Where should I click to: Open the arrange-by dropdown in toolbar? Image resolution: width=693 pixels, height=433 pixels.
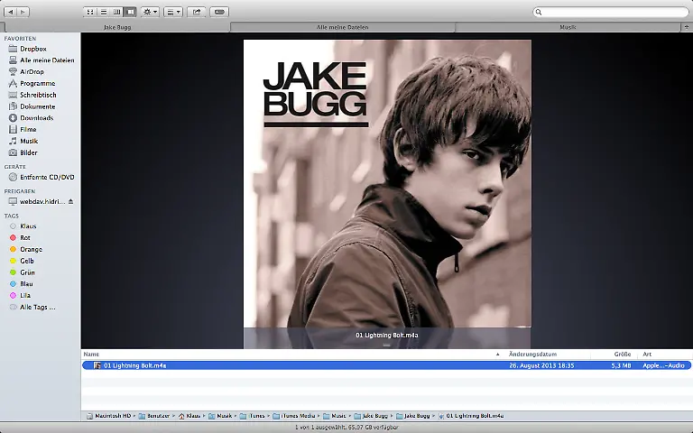[173, 12]
